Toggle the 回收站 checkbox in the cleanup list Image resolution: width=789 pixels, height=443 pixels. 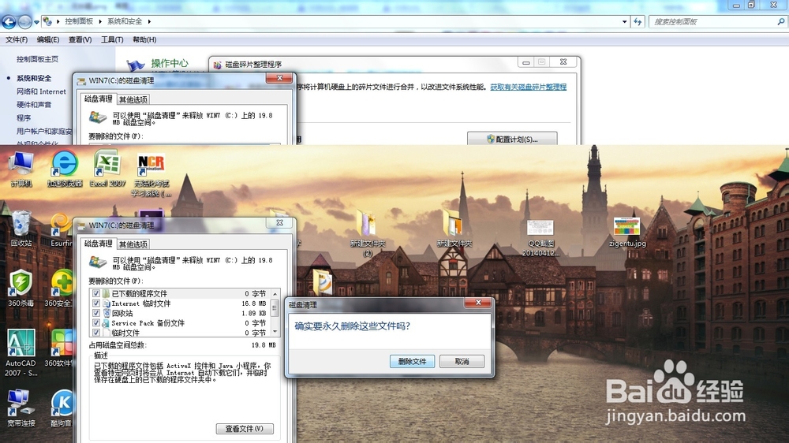[x=96, y=313]
